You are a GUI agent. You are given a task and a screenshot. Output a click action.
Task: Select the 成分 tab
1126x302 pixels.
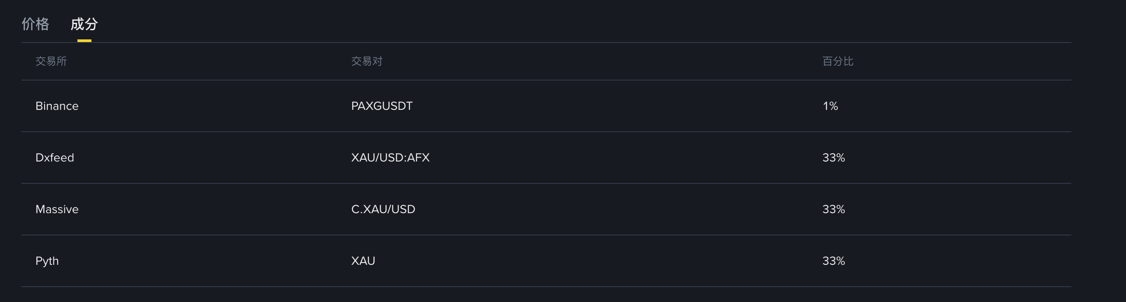pyautogui.click(x=84, y=24)
